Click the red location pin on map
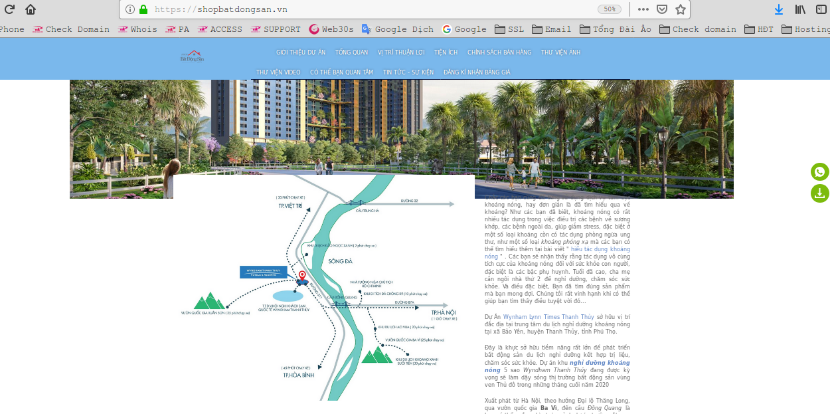Screen dimensions: 830x414 302,276
